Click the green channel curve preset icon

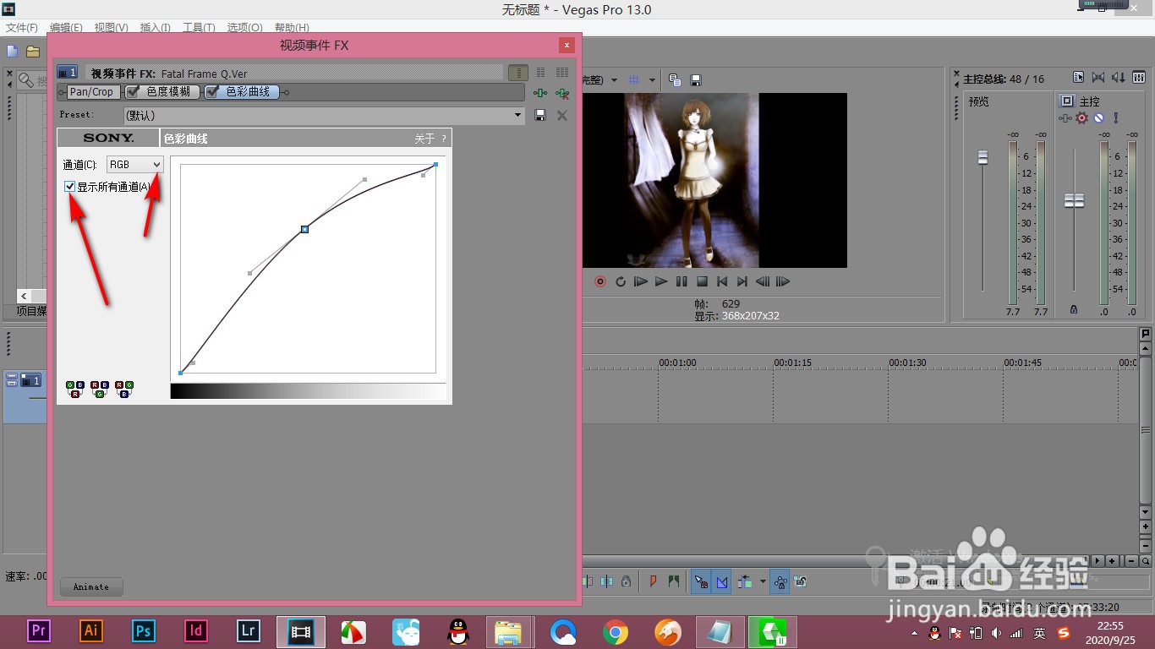99,389
